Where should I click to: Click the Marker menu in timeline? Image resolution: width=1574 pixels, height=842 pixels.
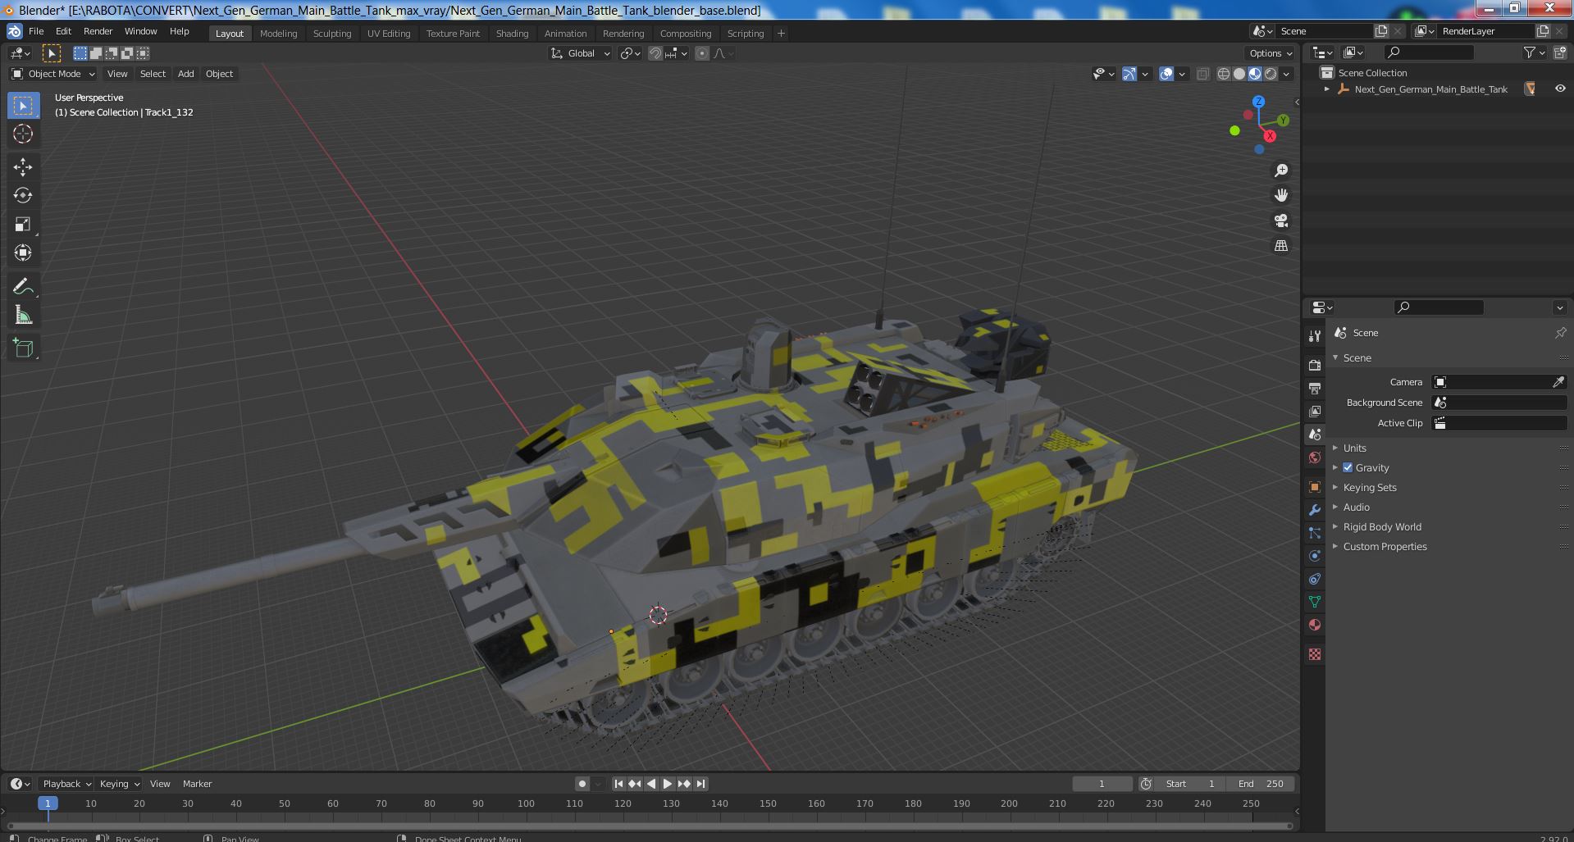(197, 784)
